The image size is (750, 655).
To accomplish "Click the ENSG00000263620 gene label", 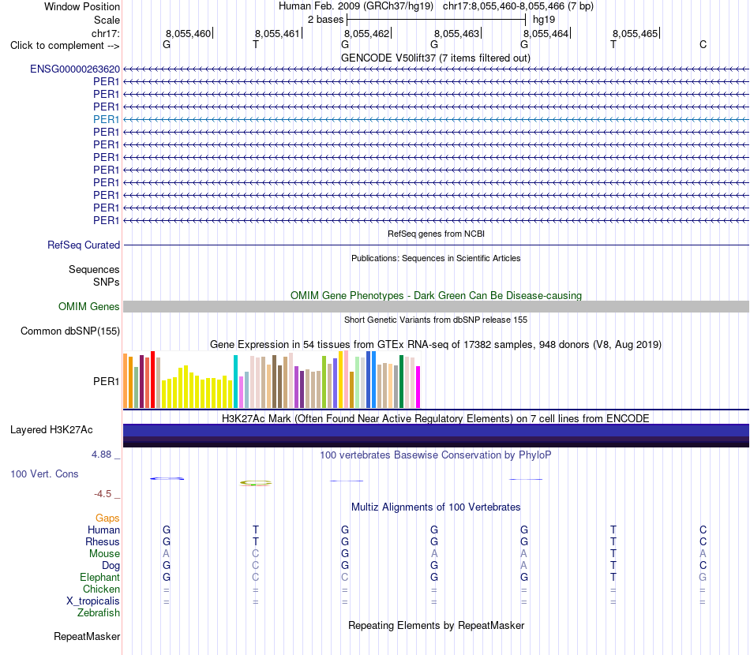I will (75, 69).
